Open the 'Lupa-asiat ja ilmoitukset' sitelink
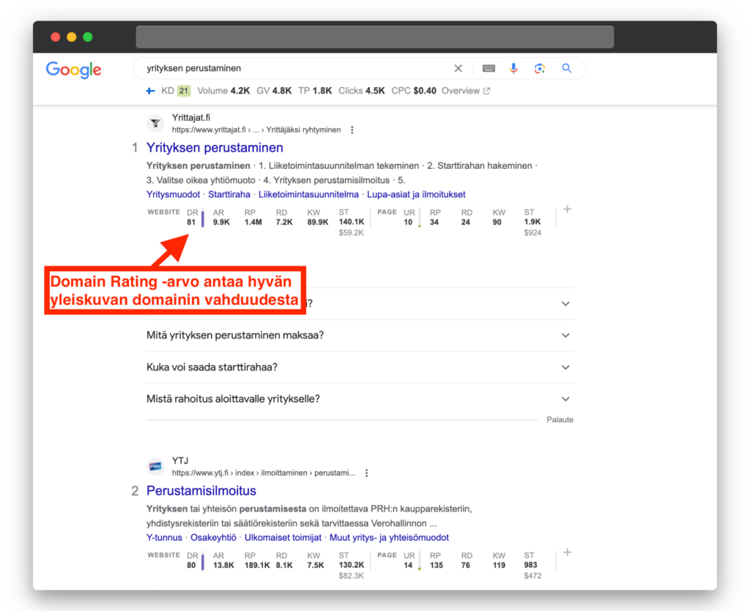The width and height of the screenshot is (750, 611). [416, 195]
